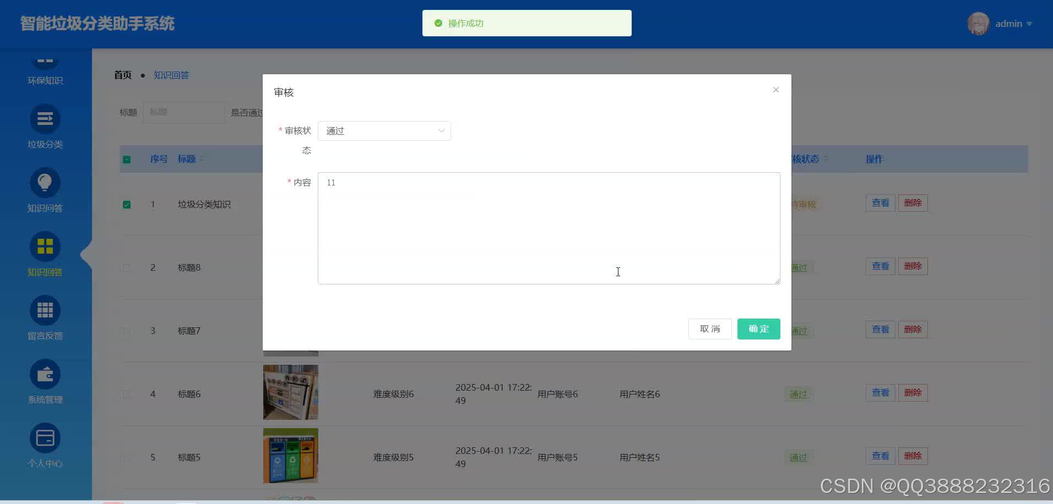1053x504 pixels.
Task: Select 知识回答 in the breadcrumb
Action: pyautogui.click(x=171, y=75)
